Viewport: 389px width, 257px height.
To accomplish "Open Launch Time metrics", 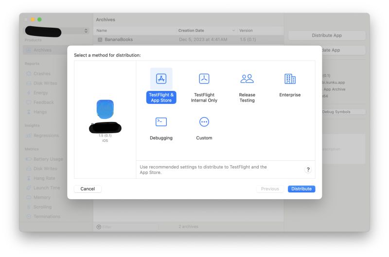I will (x=47, y=188).
